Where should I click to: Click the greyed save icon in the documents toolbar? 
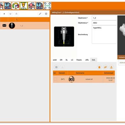(x=56, y=67)
